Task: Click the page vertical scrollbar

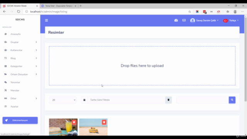Action: pyautogui.click(x=245, y=59)
